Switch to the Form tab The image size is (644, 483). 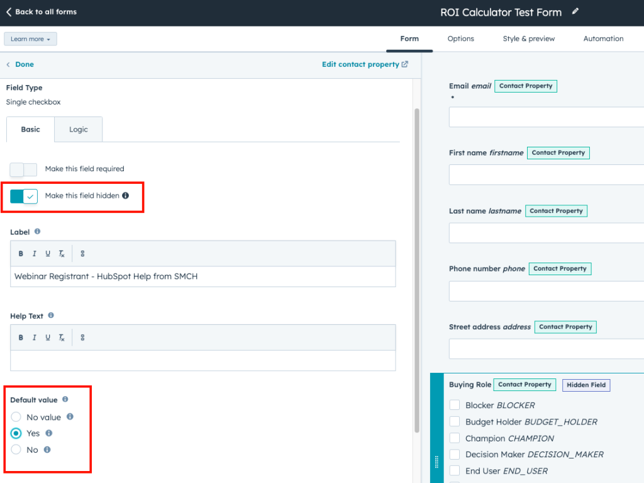pos(409,38)
